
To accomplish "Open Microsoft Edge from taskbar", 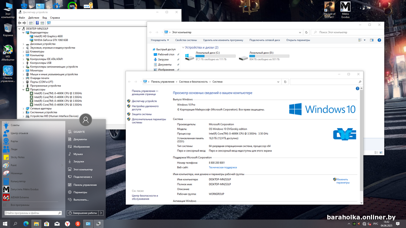I will click(x=26, y=224).
